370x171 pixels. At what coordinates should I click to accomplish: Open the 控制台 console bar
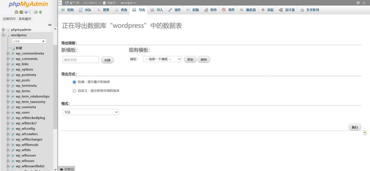66,169
